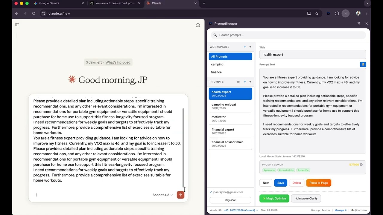
Task: Open the ghost incognito chat icon
Action: pyautogui.click(x=198, y=25)
